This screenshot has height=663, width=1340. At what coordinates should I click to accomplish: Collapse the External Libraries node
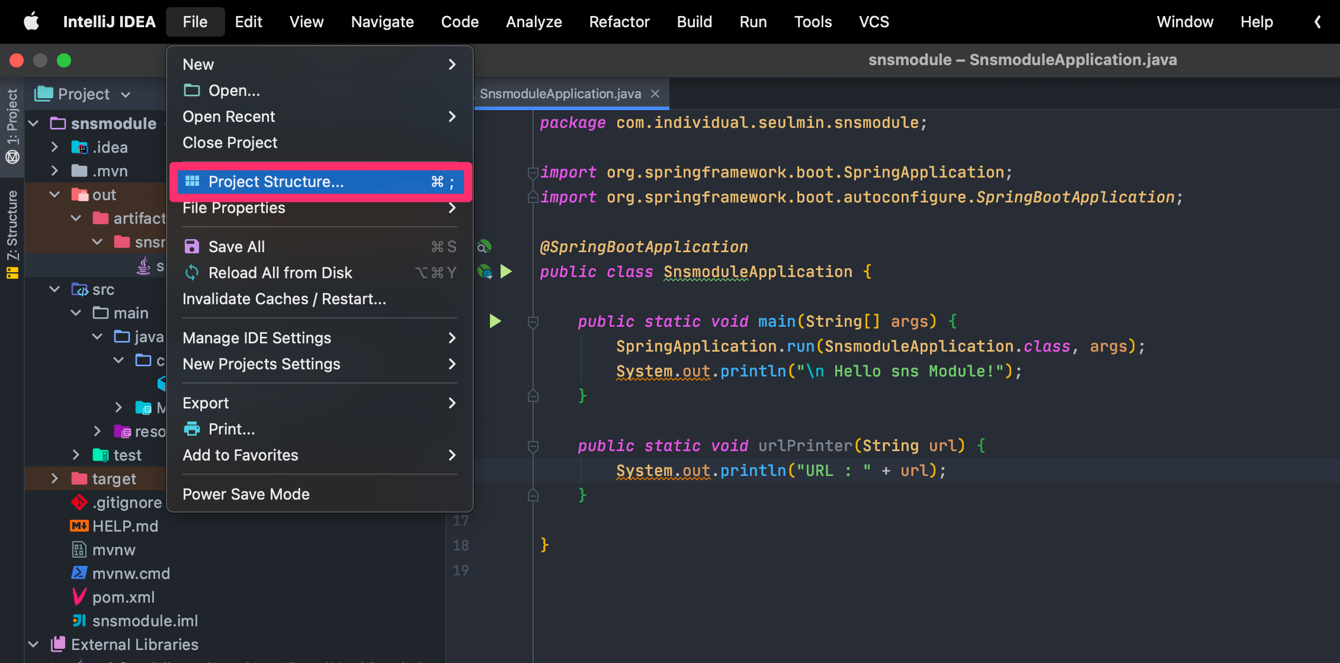click(x=34, y=644)
